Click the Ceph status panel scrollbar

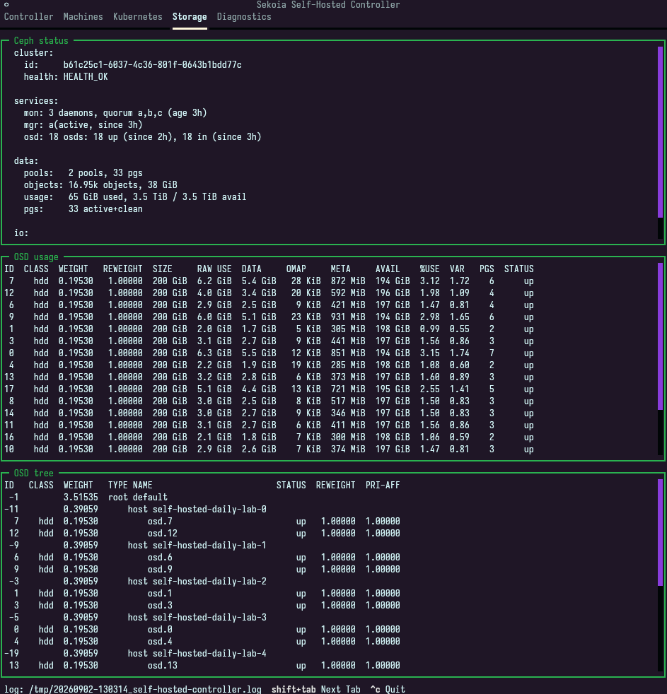(661, 143)
